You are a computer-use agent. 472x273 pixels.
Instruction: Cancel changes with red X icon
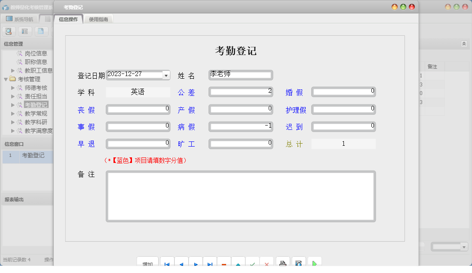267,262
